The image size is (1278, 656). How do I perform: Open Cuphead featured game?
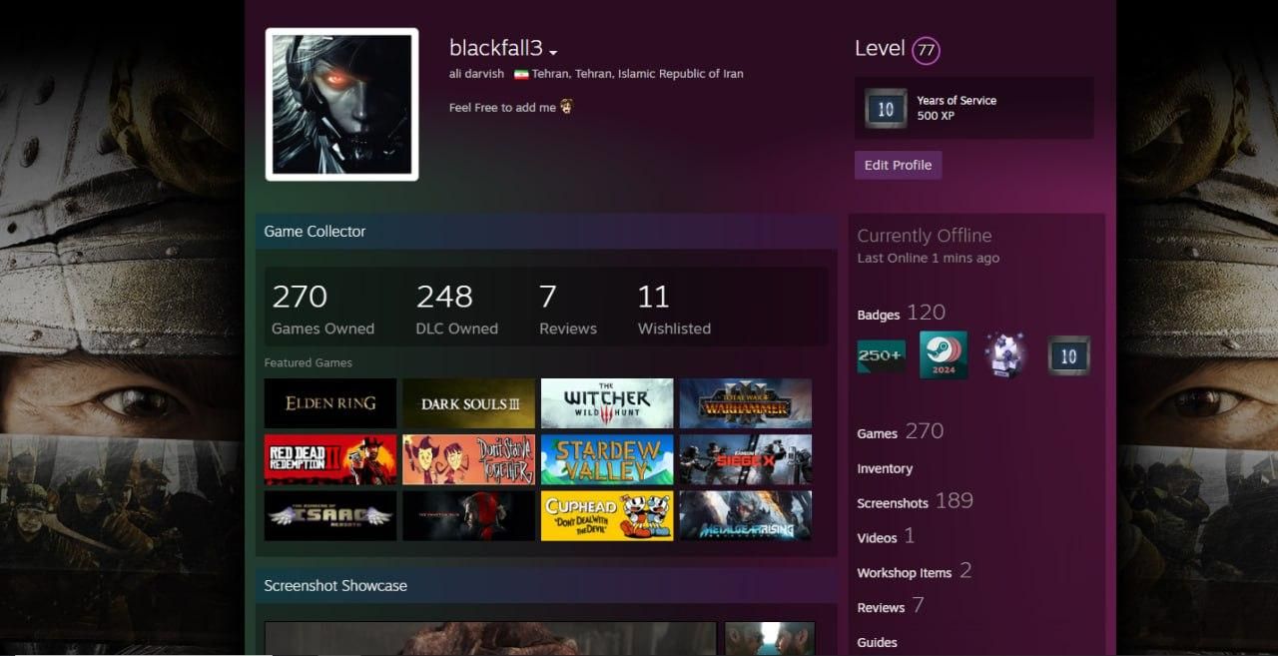(x=607, y=515)
